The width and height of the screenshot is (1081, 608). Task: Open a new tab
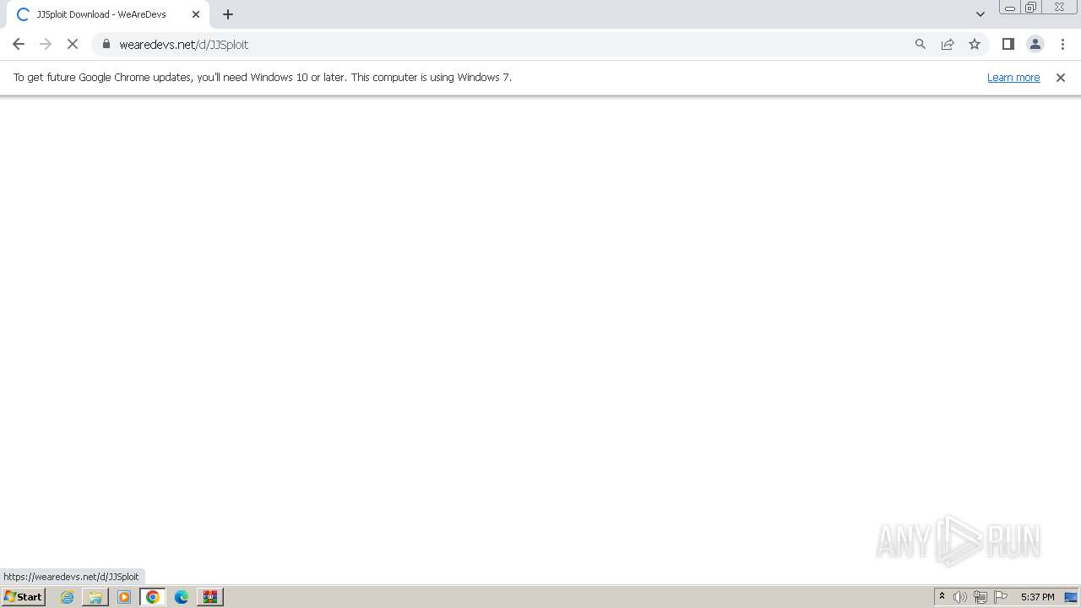[x=228, y=14]
